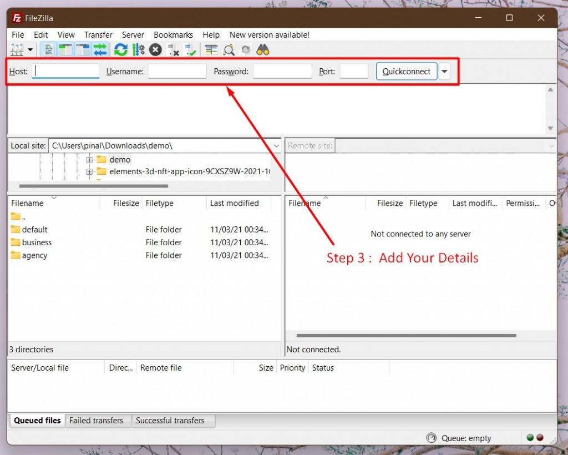Focus the Password input field
Viewport: 568px width, 455px height.
pyautogui.click(x=282, y=71)
